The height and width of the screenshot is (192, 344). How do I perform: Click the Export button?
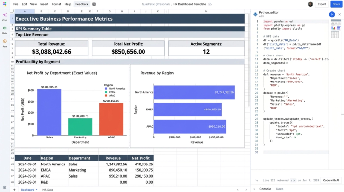tap(322, 4)
